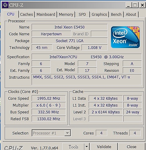Go to the SPD tab

[x=82, y=14]
